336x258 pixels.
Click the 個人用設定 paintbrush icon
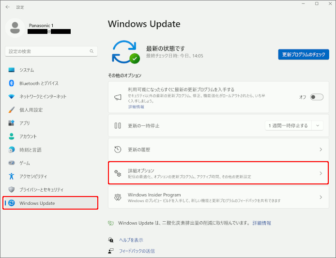coord(11,110)
